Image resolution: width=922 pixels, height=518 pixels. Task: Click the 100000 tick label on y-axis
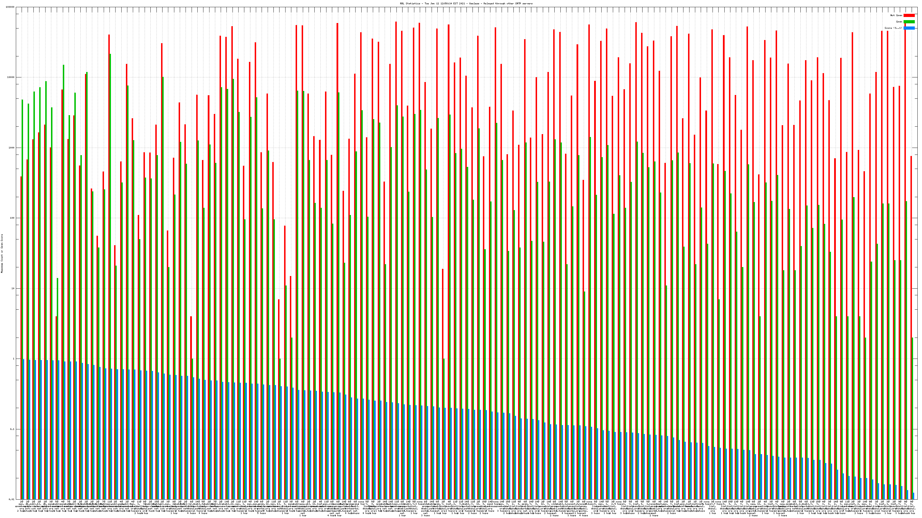(10, 7)
